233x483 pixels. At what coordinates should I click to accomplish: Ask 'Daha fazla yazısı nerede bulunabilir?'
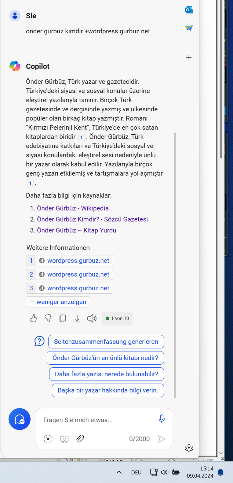107,374
